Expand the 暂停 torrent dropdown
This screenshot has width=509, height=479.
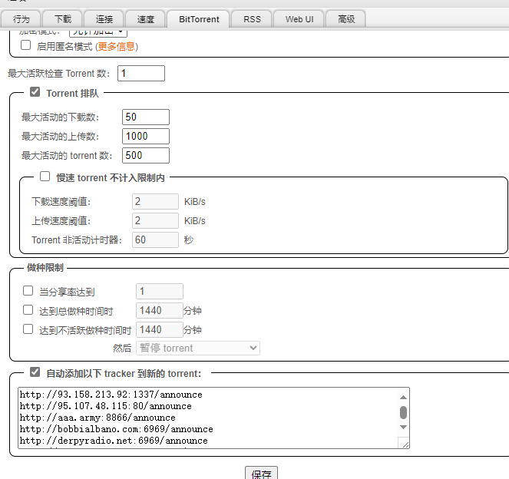[x=198, y=348]
